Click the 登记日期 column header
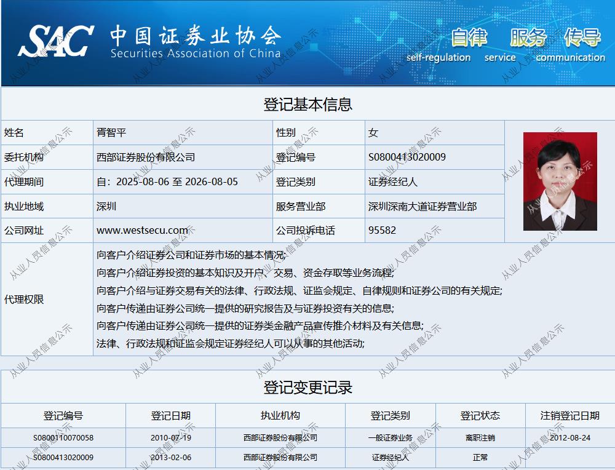 (170, 416)
